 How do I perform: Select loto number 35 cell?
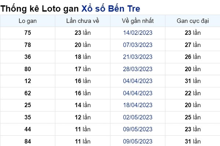[27, 117]
